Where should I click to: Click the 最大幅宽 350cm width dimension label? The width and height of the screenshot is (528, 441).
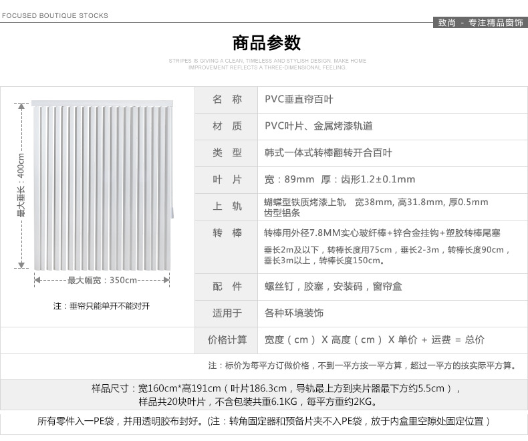click(102, 280)
